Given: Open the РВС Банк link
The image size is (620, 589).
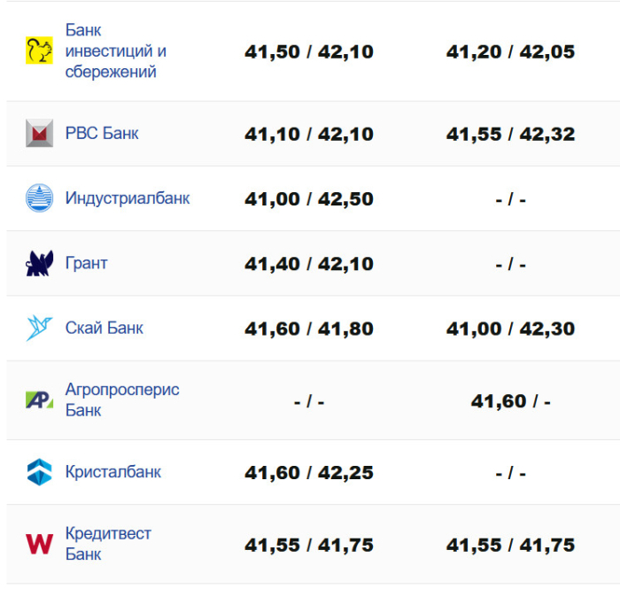Looking at the screenshot, I should [x=102, y=134].
